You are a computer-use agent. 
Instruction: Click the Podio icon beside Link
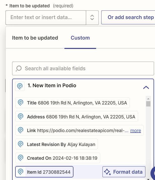pyautogui.click(x=21, y=130)
